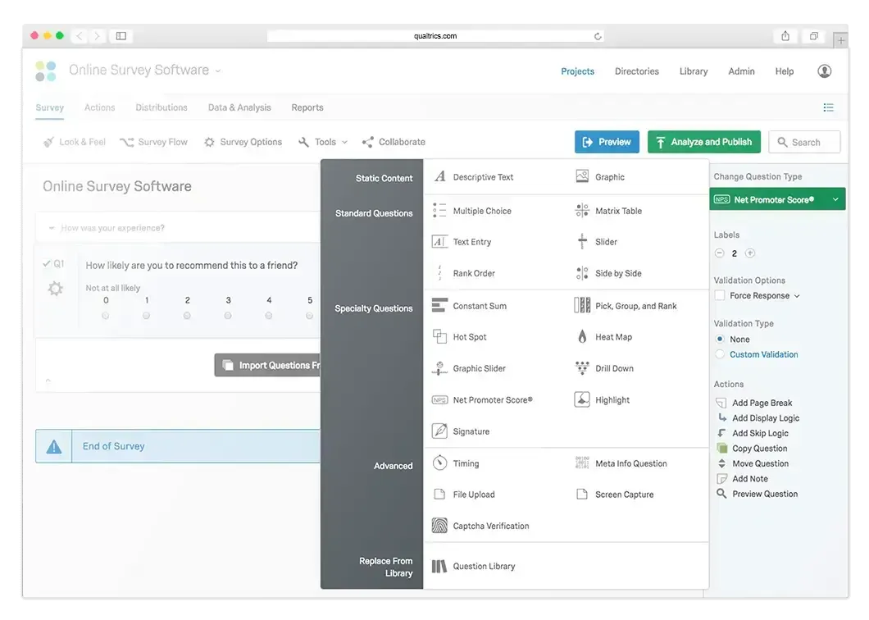Screen dimensions: 869x620
Task: Choose the Screen Capture icon
Action: pos(582,495)
